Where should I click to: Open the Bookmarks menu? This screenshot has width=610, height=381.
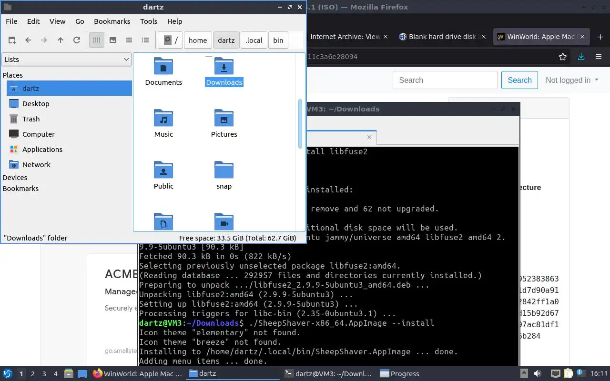click(112, 21)
